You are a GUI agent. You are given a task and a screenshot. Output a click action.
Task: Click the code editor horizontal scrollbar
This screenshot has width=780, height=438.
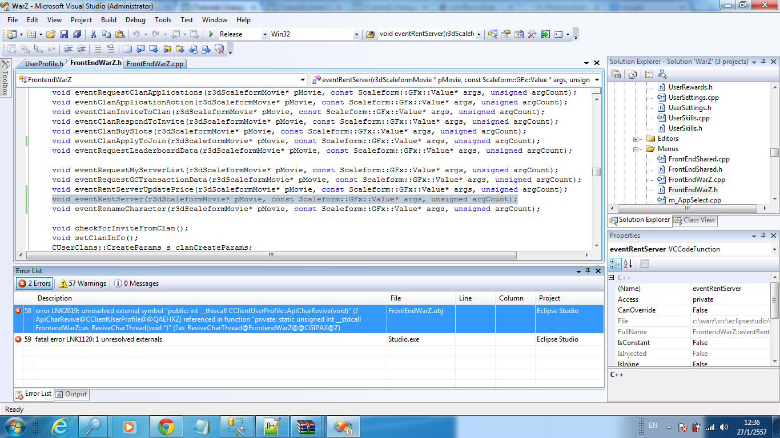tap(271, 255)
